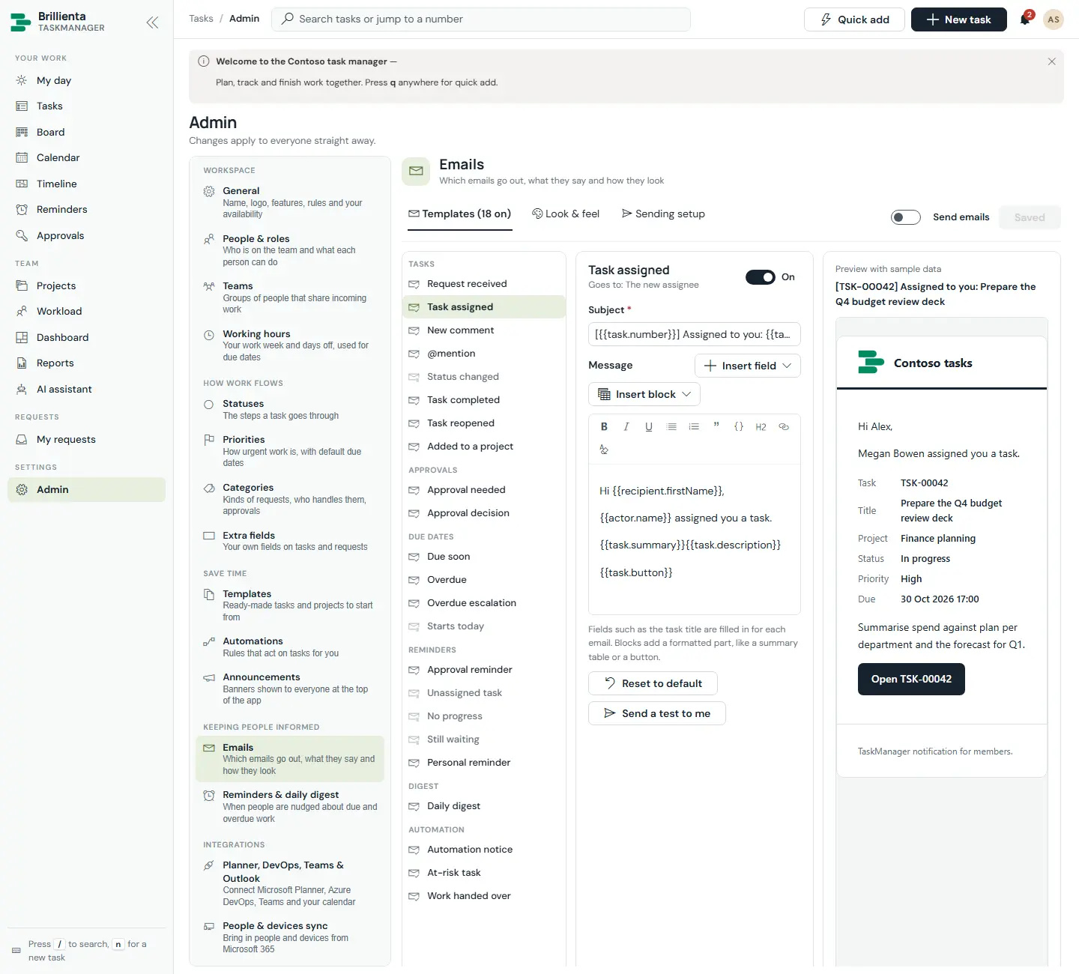The image size is (1079, 974).
Task: Apply bold formatting in the message editor
Action: pyautogui.click(x=604, y=427)
